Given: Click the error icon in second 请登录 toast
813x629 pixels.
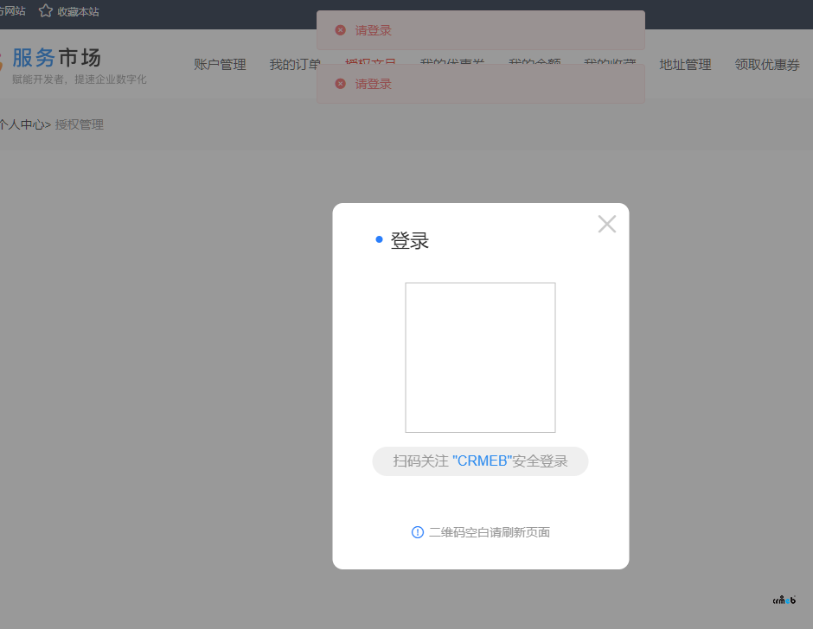Looking at the screenshot, I should click(340, 84).
